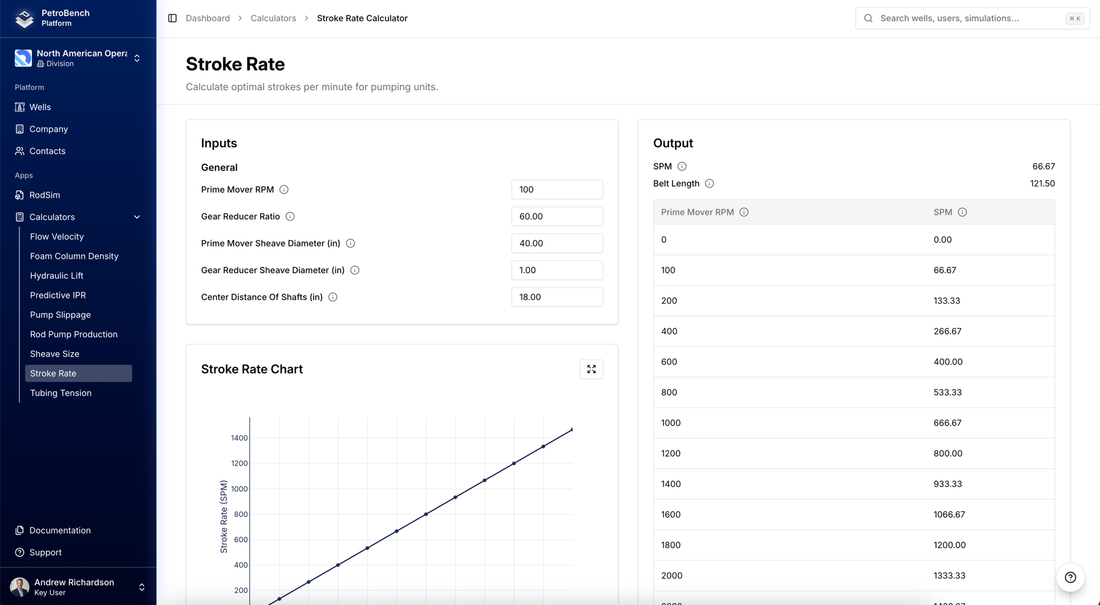Select the Hydraulic Lift calculator
The image size is (1100, 605).
pyautogui.click(x=57, y=276)
